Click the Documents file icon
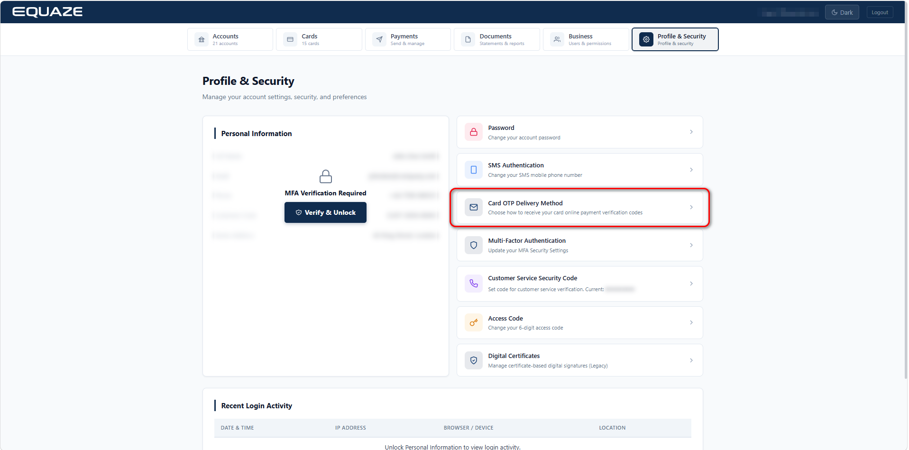Image resolution: width=909 pixels, height=450 pixels. [468, 39]
